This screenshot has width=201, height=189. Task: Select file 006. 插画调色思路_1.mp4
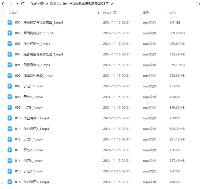34,76
